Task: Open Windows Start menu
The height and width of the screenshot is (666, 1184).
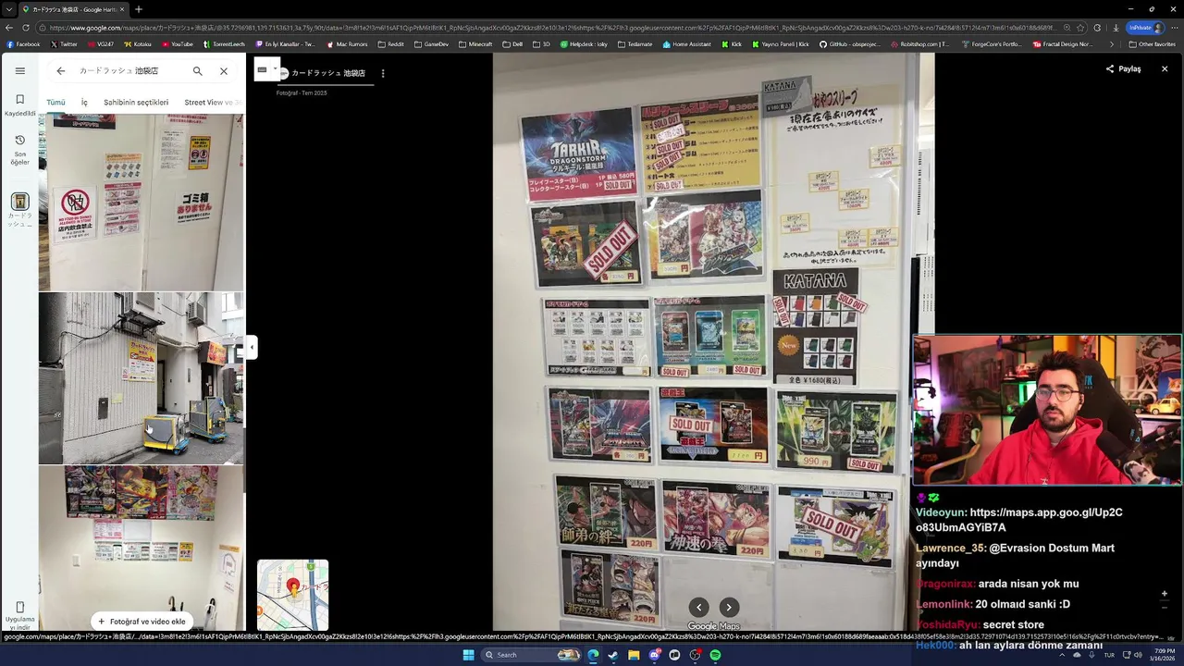Action: click(468, 655)
